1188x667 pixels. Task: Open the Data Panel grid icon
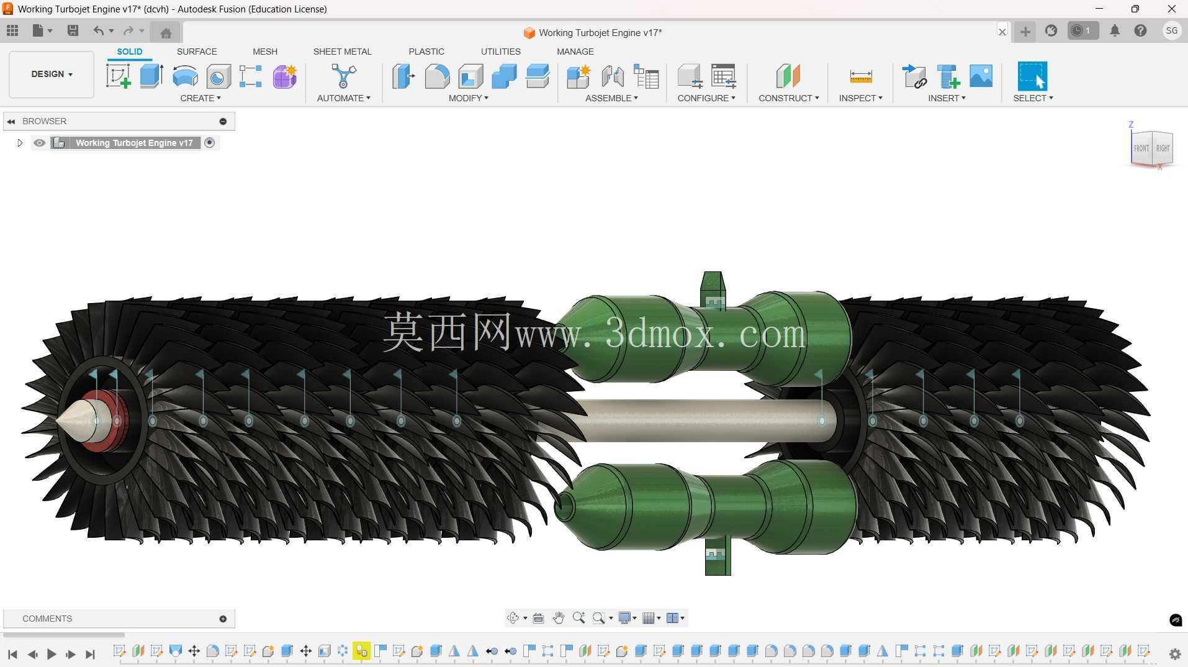coord(12,30)
